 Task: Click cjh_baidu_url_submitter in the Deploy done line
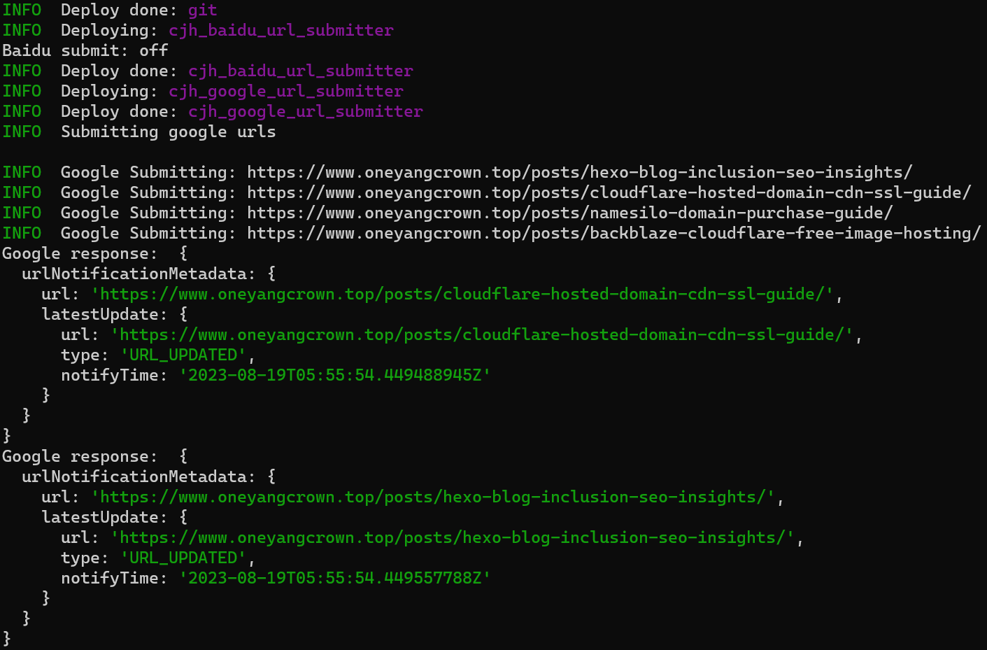click(x=300, y=71)
